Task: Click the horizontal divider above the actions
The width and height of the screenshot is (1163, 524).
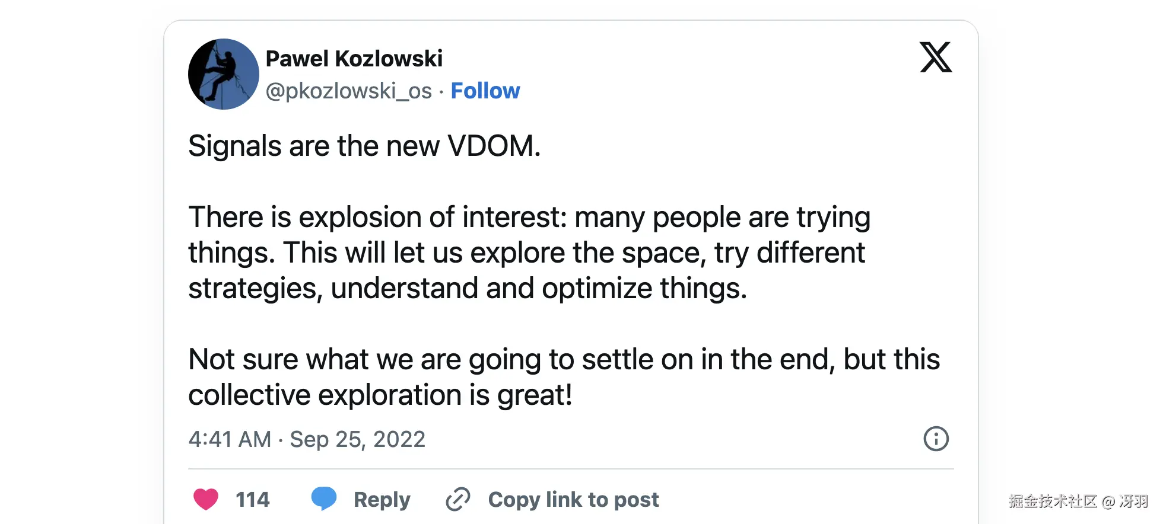Action: click(x=571, y=469)
